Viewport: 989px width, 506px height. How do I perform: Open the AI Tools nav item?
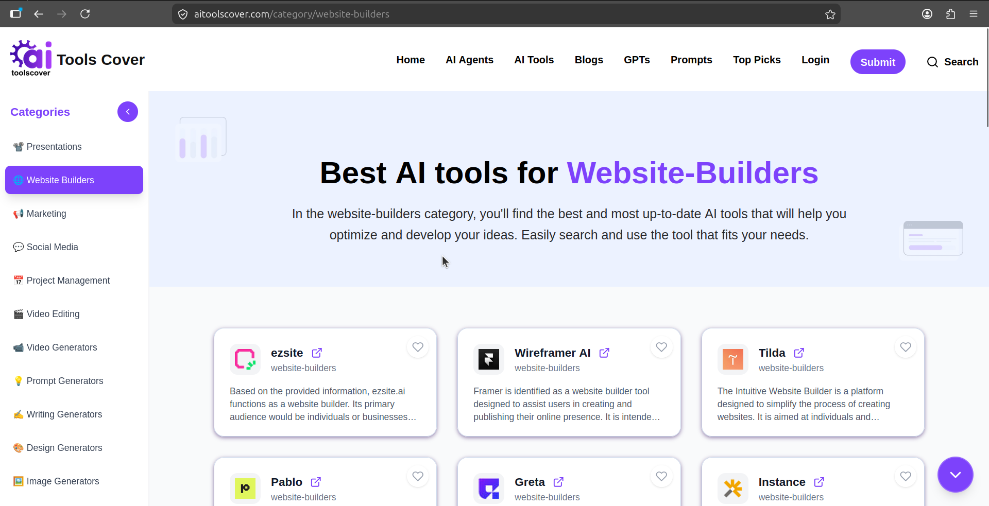point(534,60)
